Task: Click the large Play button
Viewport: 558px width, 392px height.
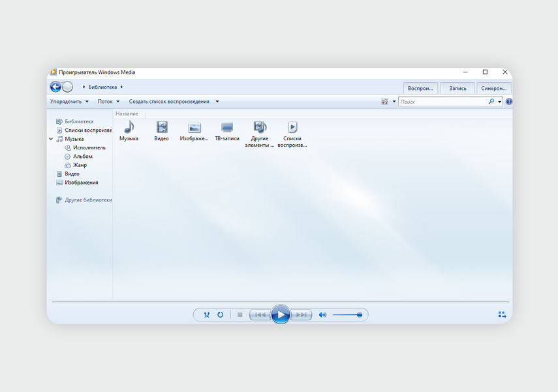Action: (x=281, y=314)
